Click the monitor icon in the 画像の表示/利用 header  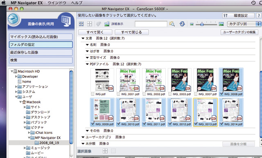(x=66, y=21)
